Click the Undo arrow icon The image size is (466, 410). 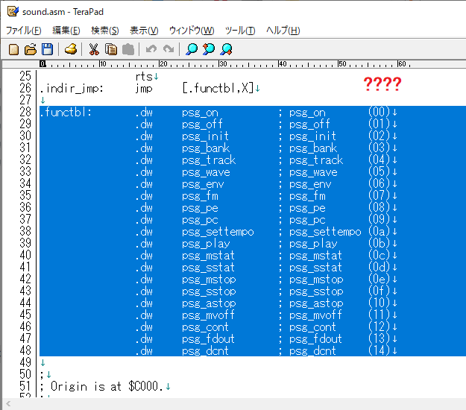point(151,48)
